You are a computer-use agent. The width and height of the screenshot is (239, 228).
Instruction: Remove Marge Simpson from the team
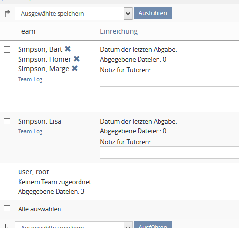point(75,68)
